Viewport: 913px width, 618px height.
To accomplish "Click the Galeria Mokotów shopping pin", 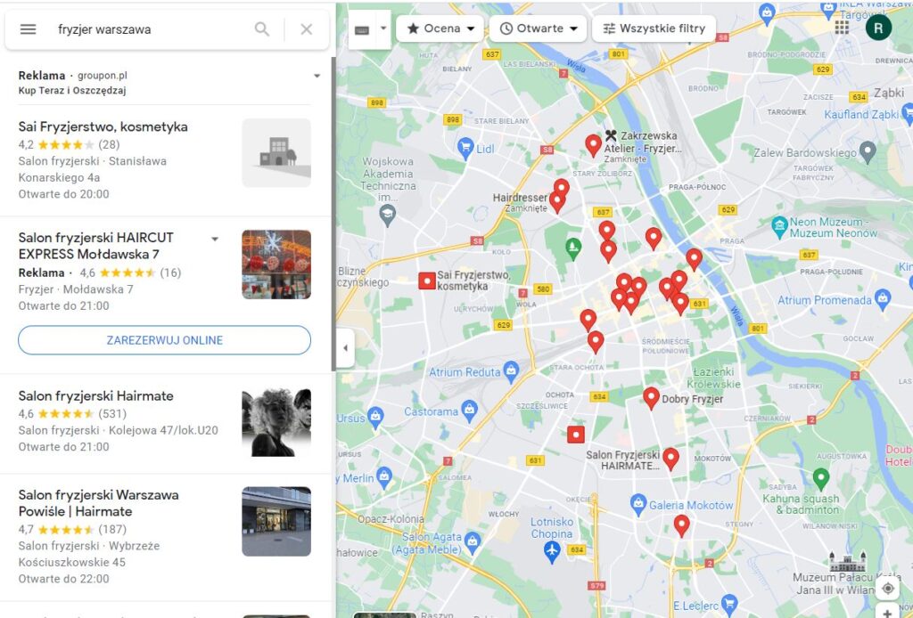I will [638, 505].
